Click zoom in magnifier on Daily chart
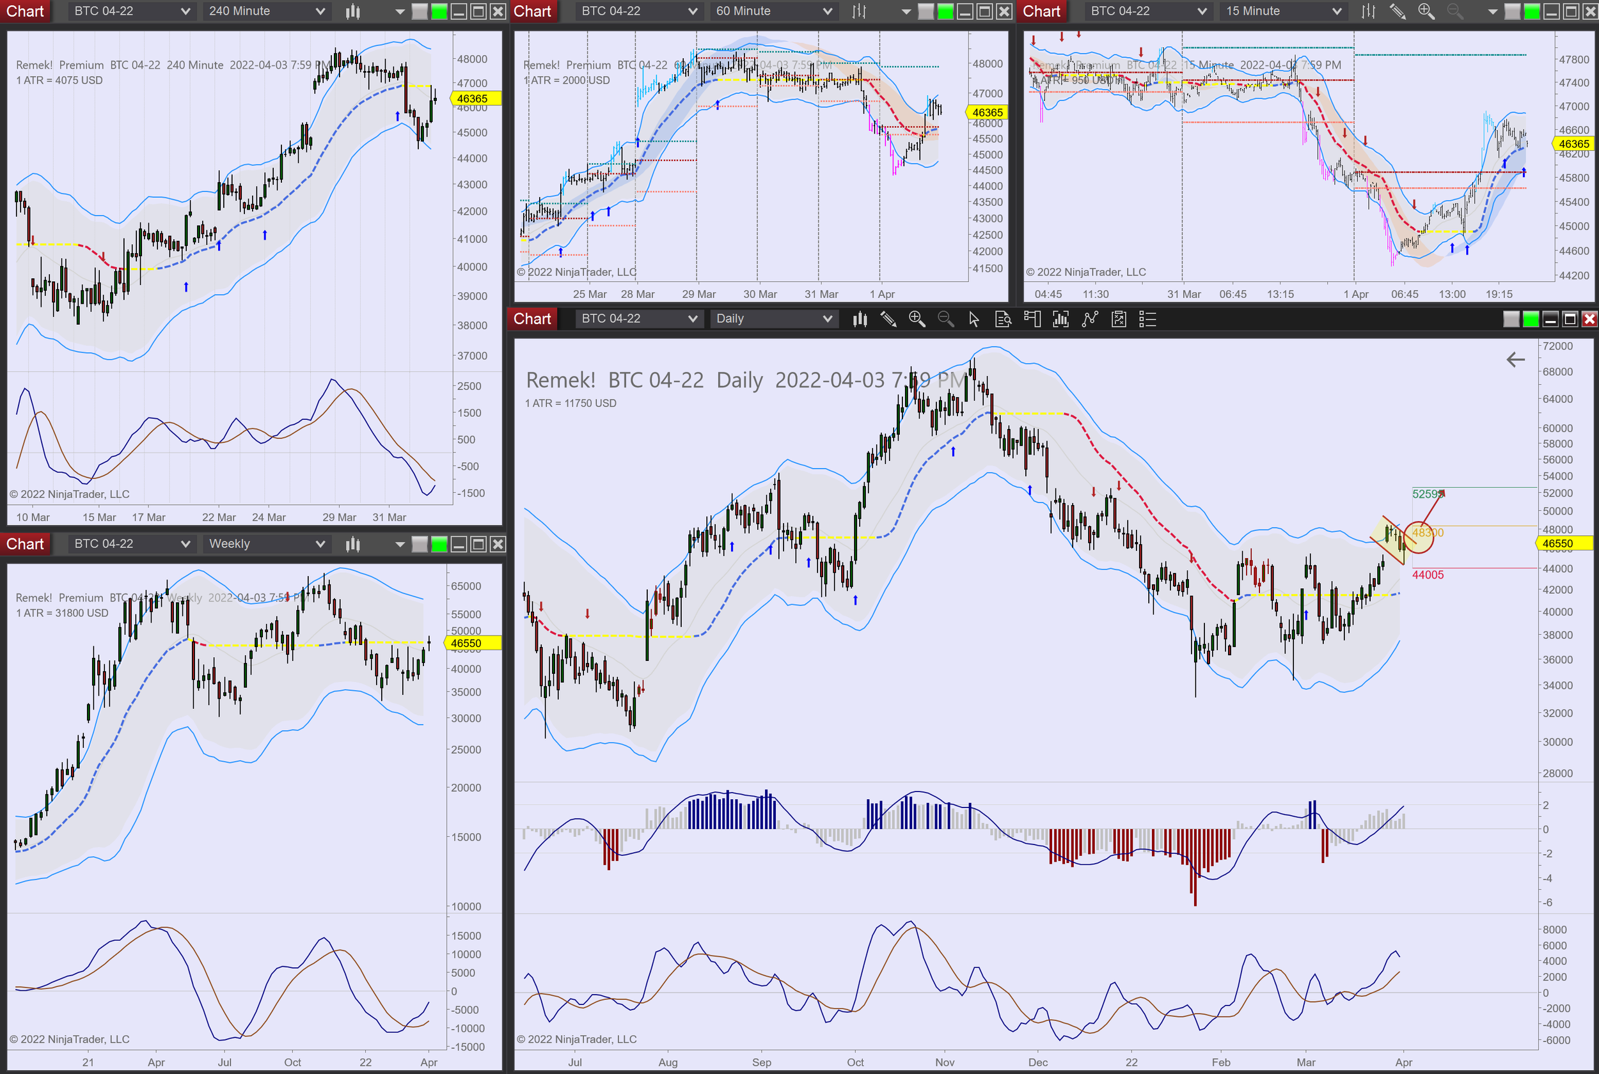This screenshot has width=1599, height=1074. tap(917, 319)
